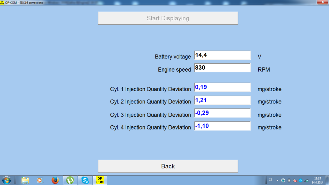Click the muted volume tray icon

coord(295,181)
